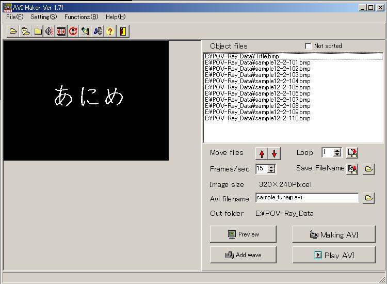Click the document icon beside Save FileName

pyautogui.click(x=352, y=169)
